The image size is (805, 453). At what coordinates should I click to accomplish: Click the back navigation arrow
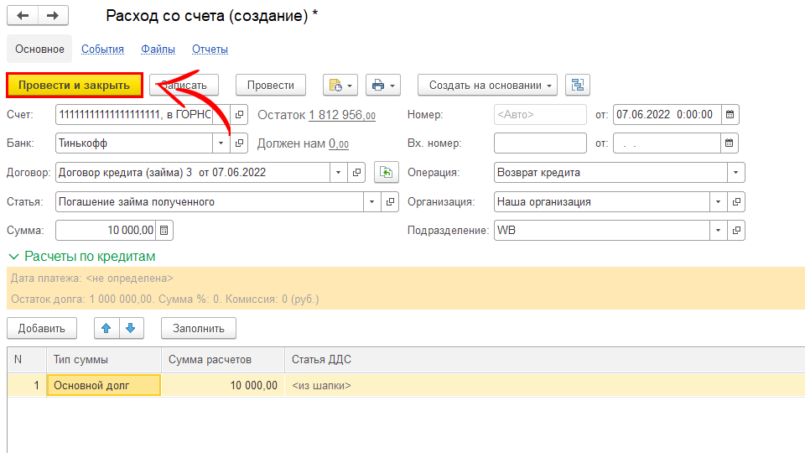(x=23, y=16)
